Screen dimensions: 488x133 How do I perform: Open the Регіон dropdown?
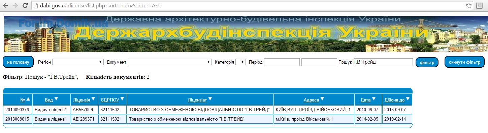[78, 62]
